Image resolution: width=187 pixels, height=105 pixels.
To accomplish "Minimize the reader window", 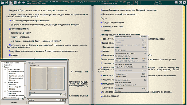I will (x=176, y=2).
